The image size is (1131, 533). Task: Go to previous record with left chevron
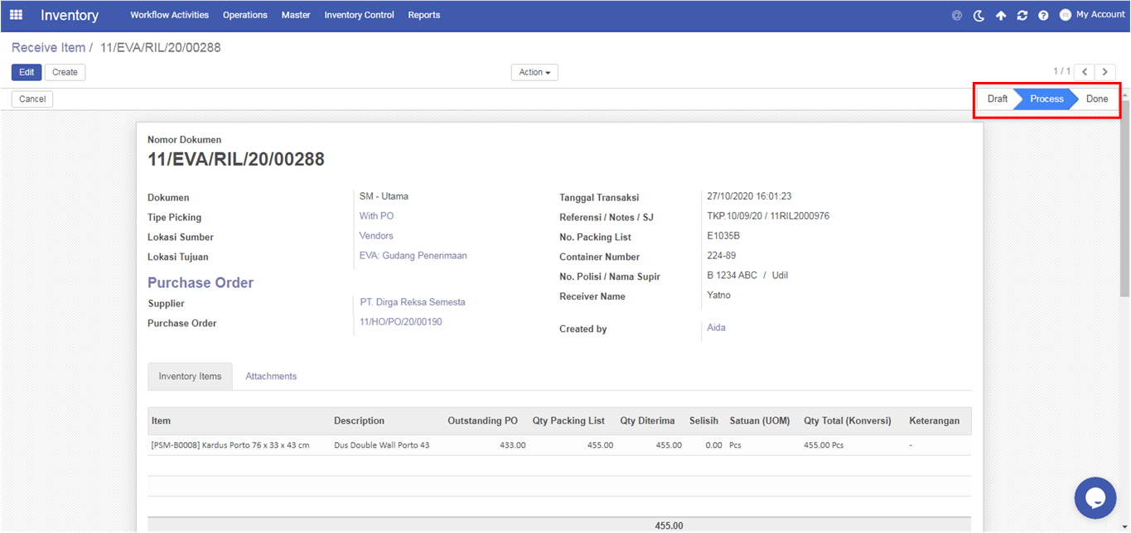coord(1085,72)
